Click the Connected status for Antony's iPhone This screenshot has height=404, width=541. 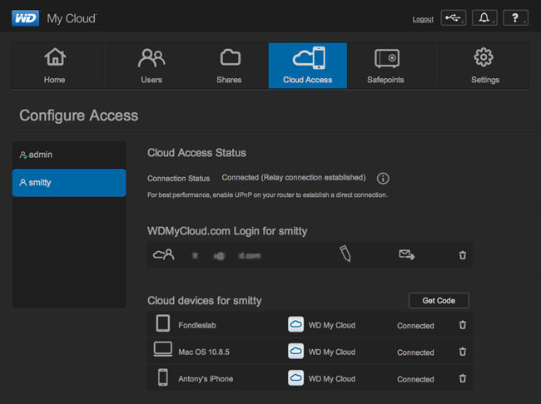pyautogui.click(x=415, y=380)
